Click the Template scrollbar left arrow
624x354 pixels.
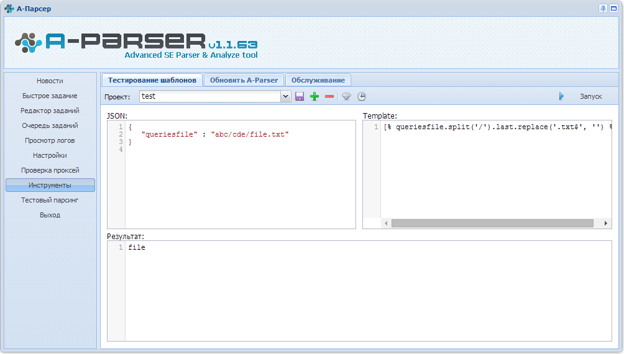pos(385,223)
